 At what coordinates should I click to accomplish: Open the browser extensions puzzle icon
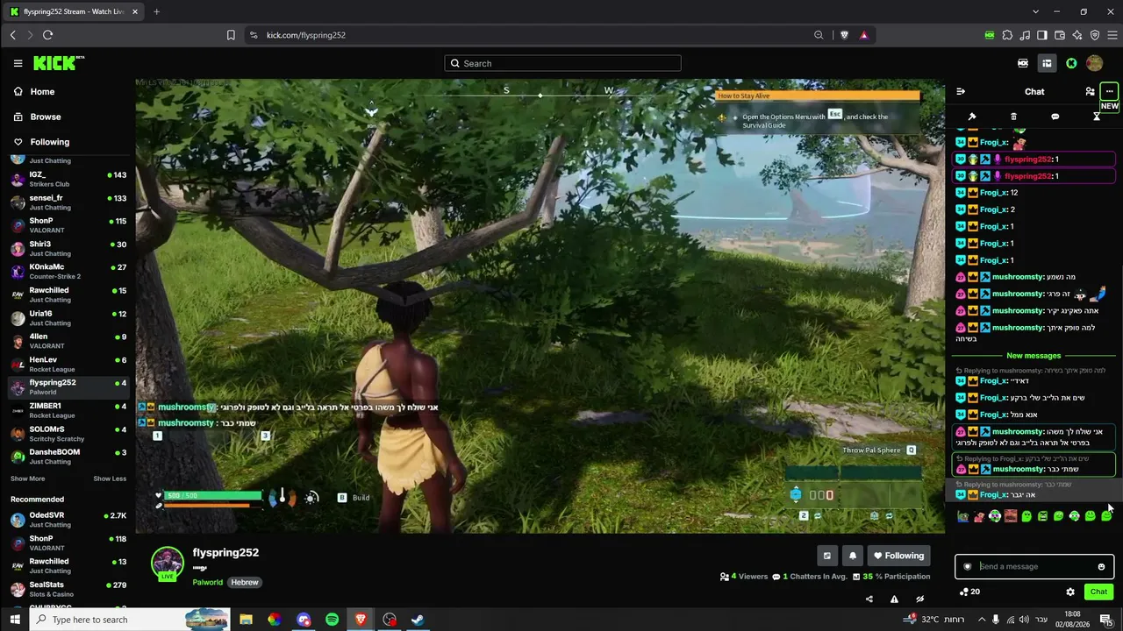tap(1007, 35)
